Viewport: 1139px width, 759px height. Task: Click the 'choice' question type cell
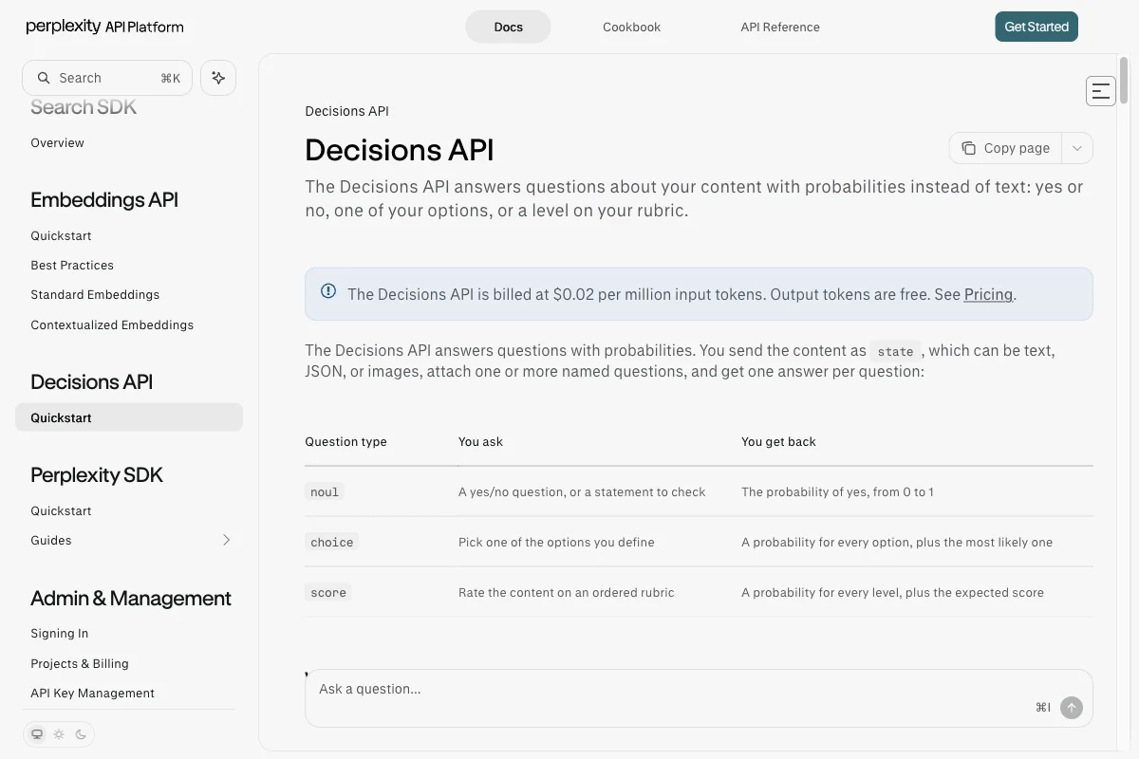point(332,542)
